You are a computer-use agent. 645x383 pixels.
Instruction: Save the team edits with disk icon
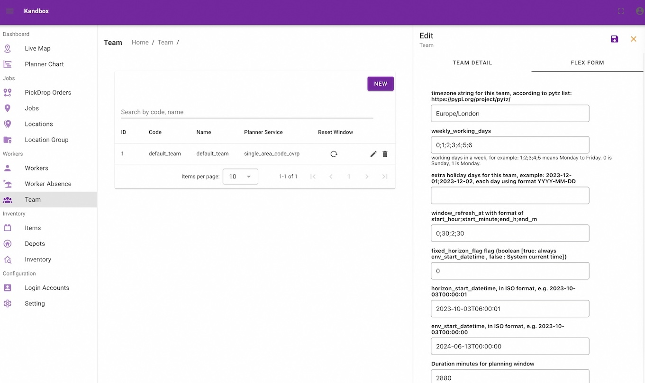[x=614, y=39]
